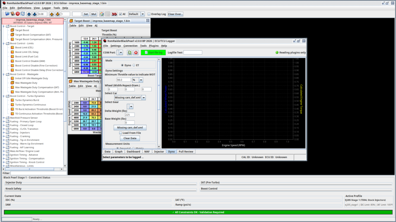
Task: Open the Plugins menu in logger
Action: pos(154,46)
